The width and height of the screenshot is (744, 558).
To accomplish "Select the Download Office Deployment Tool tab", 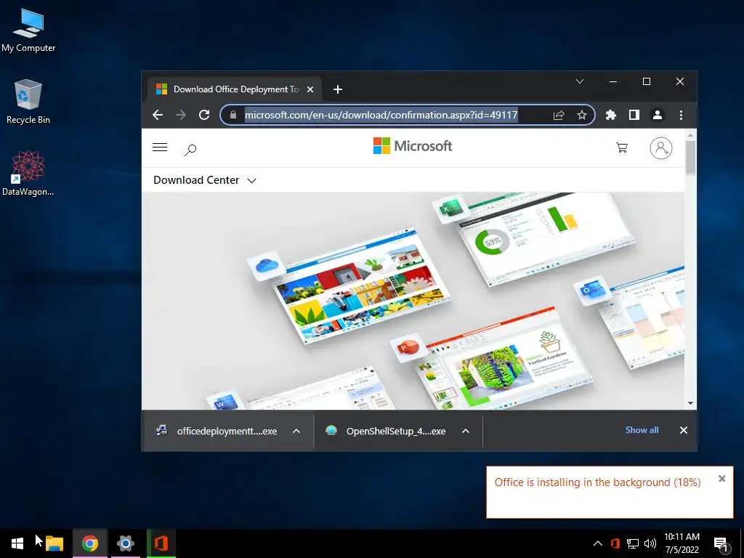I will (x=235, y=89).
